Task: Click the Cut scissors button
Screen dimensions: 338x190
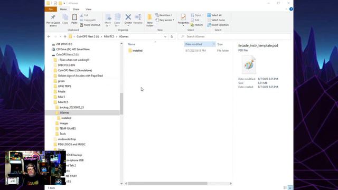Action: pyautogui.click(x=84, y=15)
